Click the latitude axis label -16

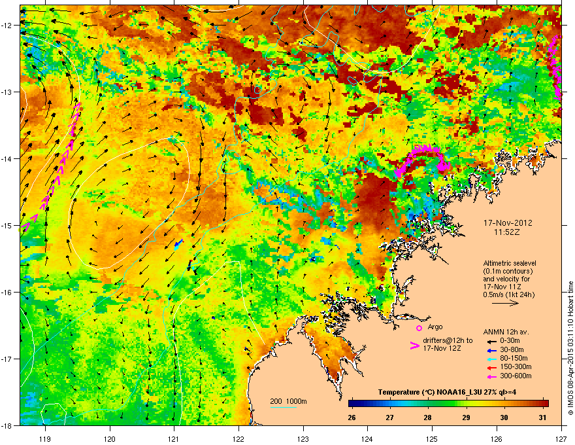[x=7, y=293]
